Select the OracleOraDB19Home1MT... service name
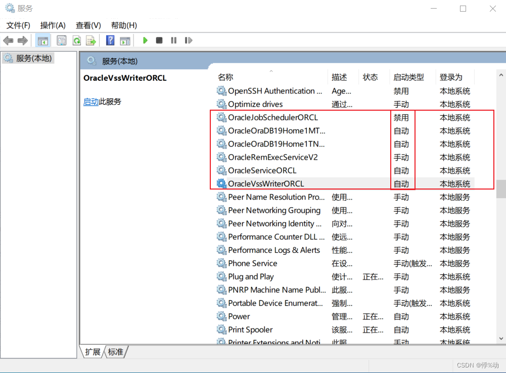The image size is (506, 373). (277, 131)
